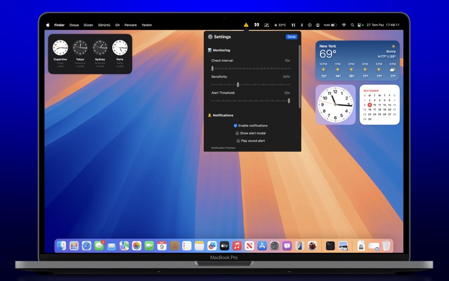Disable the Enable notifications checkbox

[235, 125]
